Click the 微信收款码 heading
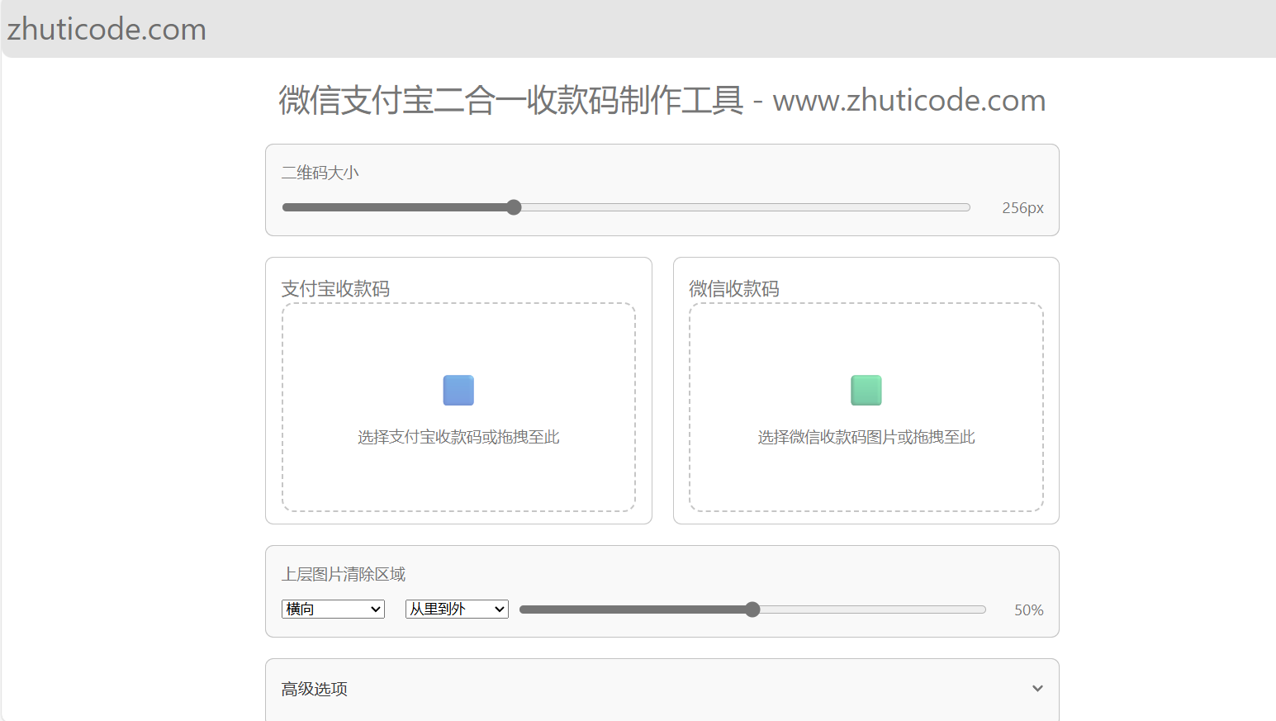This screenshot has width=1276, height=721. [734, 288]
